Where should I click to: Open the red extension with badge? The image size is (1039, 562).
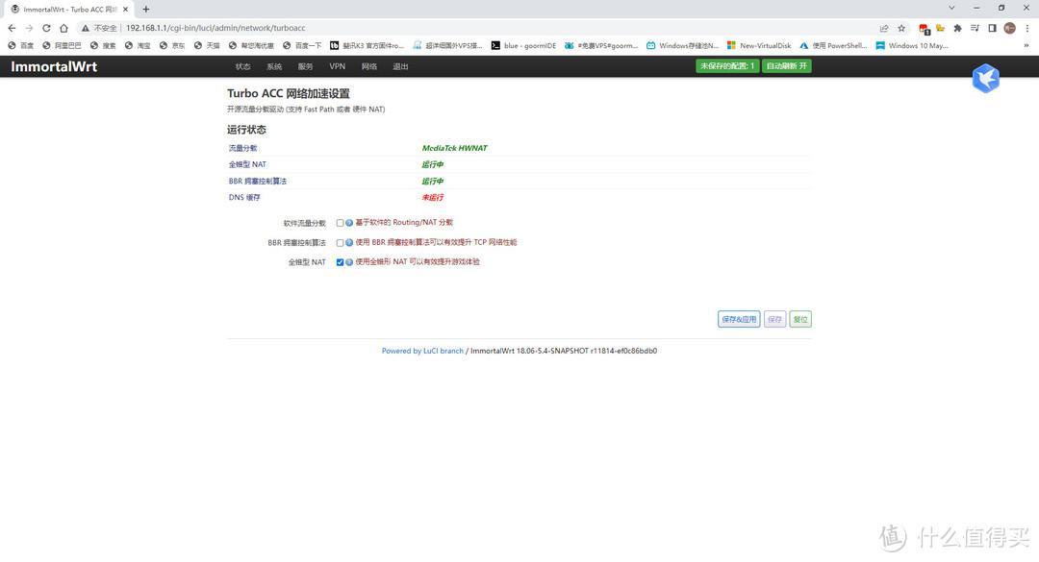click(x=924, y=29)
